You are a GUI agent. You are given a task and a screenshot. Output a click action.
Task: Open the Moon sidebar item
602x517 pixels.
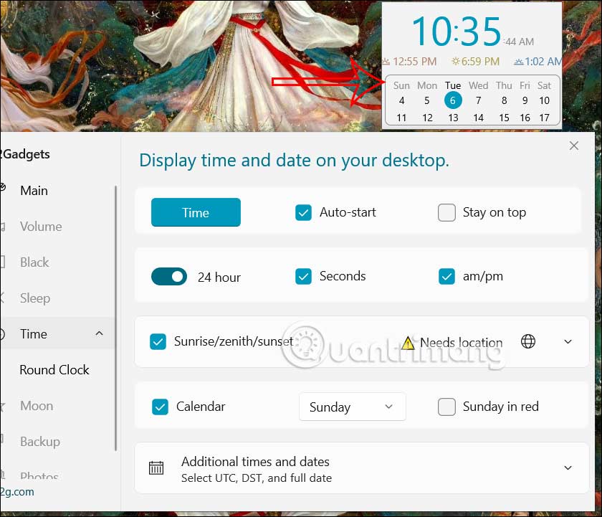[x=37, y=406]
